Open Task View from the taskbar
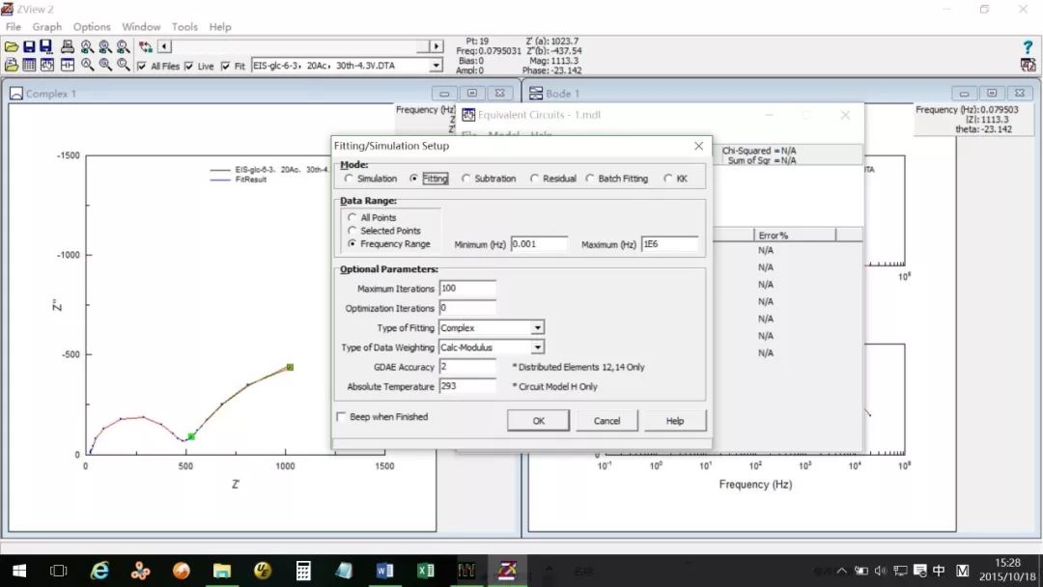Image resolution: width=1043 pixels, height=587 pixels. (59, 571)
